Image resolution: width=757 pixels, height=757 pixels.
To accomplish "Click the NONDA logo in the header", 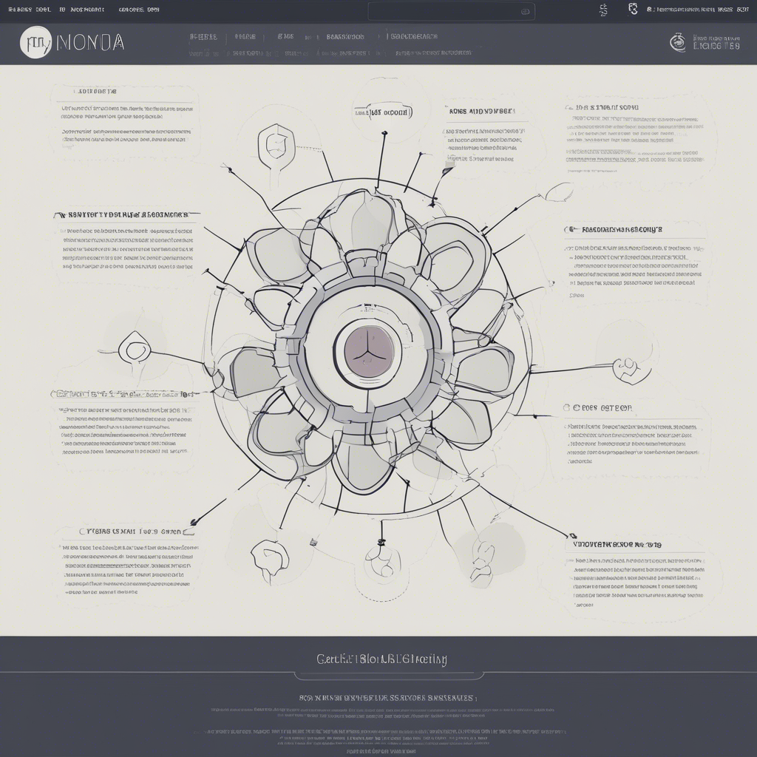I will click(70, 43).
